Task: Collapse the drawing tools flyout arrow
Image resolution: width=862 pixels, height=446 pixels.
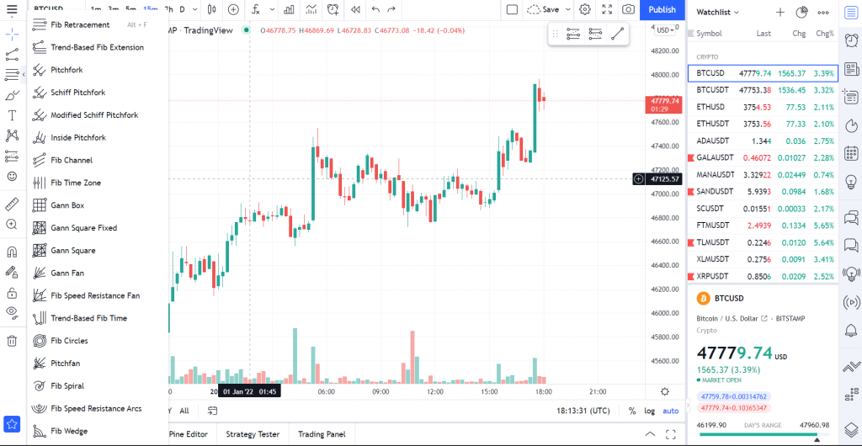Action: pos(23,74)
